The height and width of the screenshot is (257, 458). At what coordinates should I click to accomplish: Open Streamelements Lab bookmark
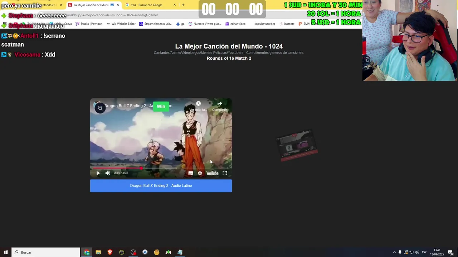tap(156, 24)
